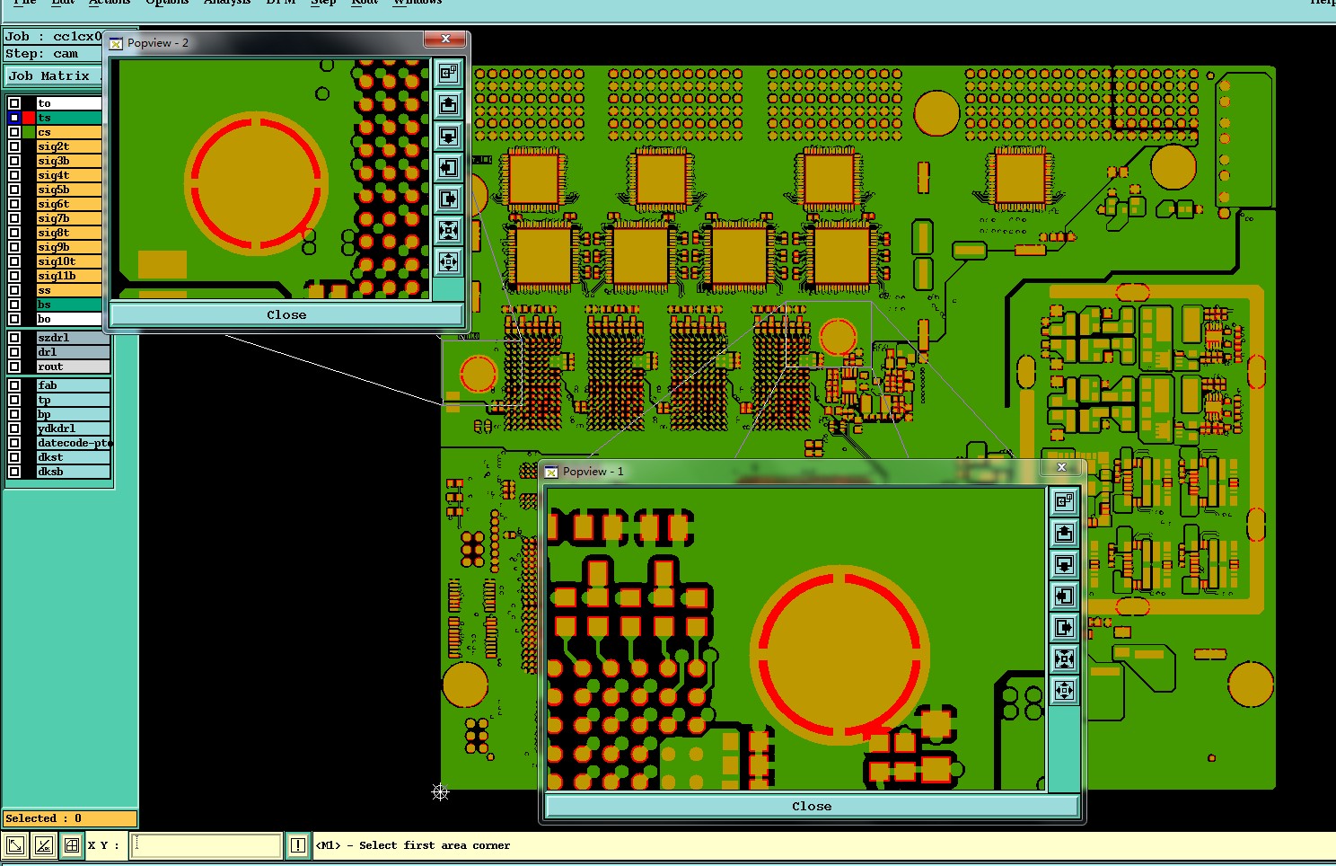Click the 'Selected : 0' status box

[x=70, y=818]
